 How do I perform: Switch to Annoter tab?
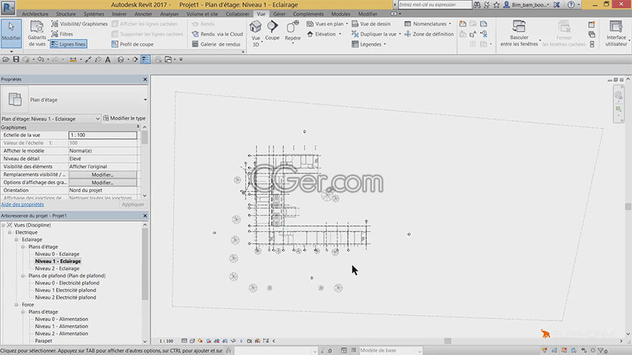[x=143, y=14]
